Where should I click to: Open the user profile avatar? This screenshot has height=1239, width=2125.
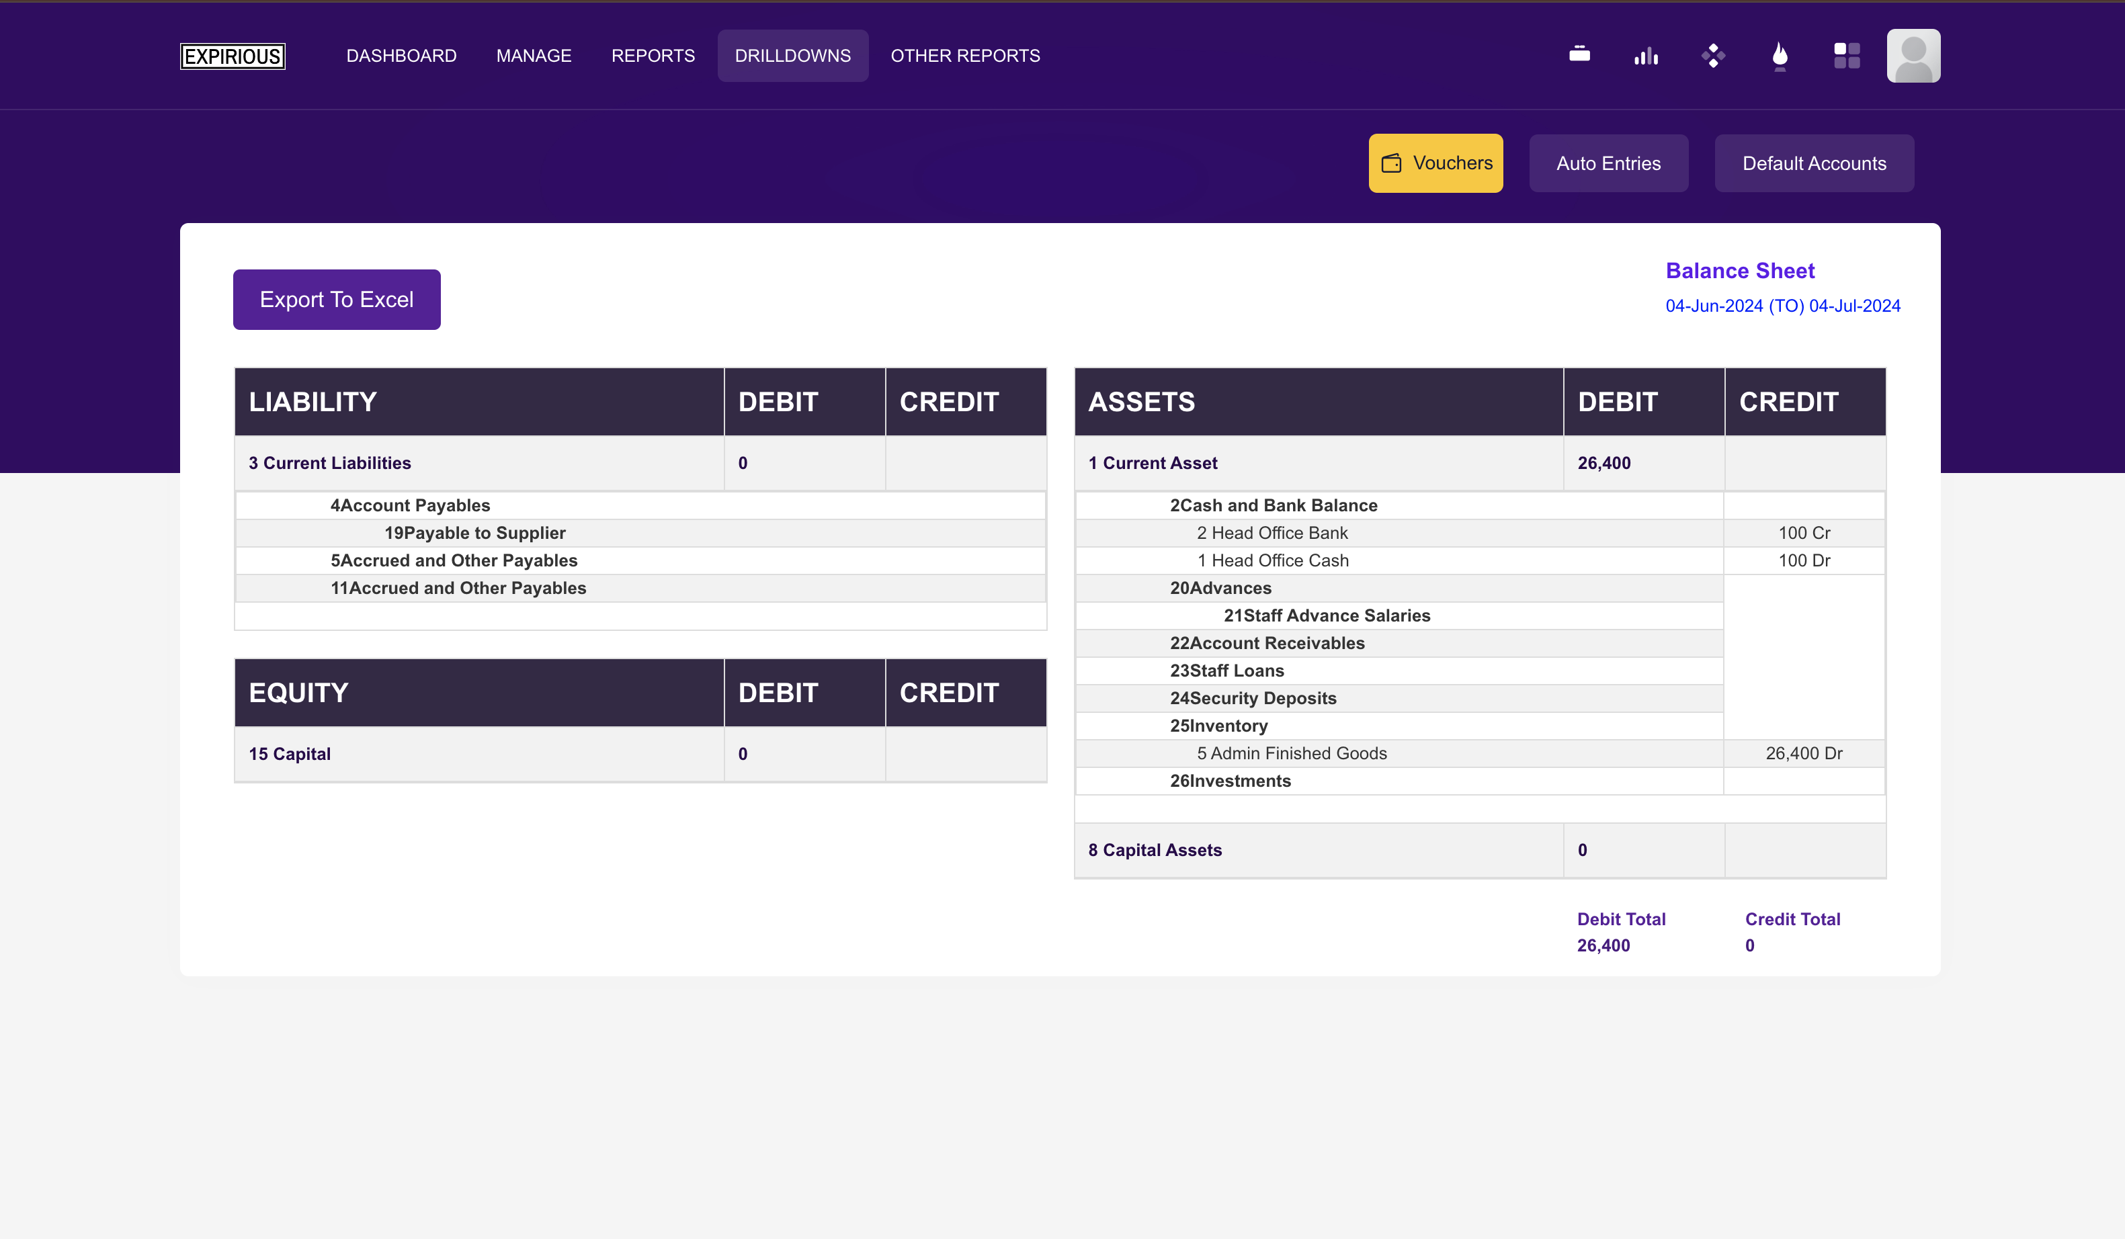(x=1913, y=56)
